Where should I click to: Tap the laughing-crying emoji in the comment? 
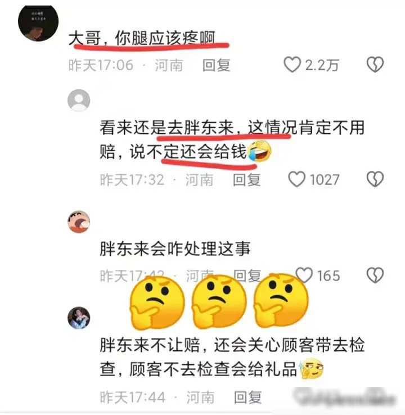click(x=259, y=151)
